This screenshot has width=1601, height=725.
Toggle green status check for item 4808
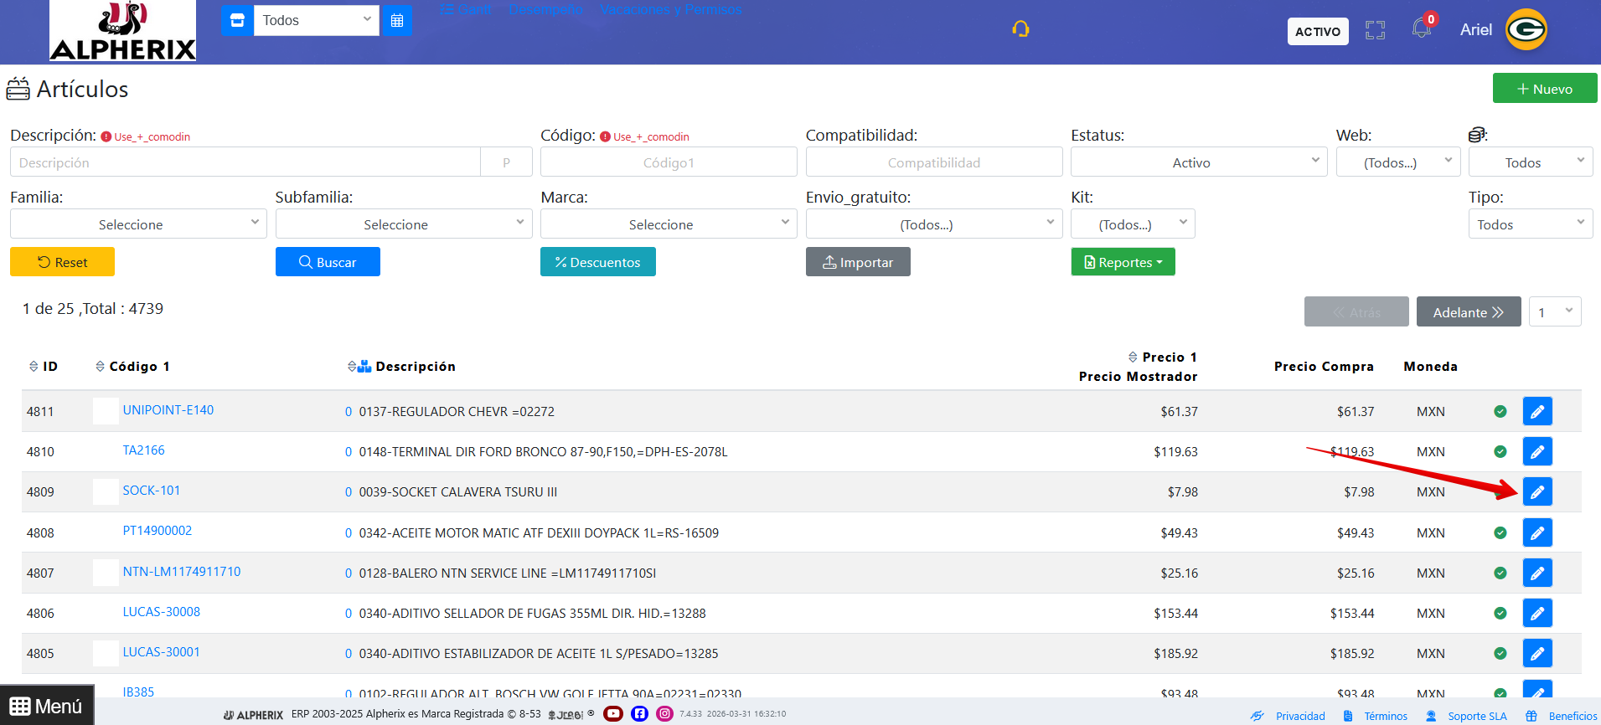[x=1500, y=533]
